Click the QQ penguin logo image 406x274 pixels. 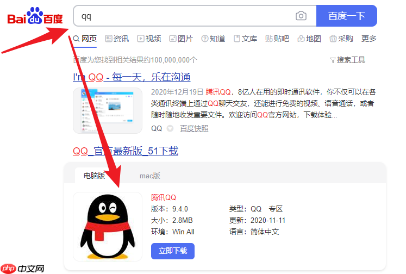click(x=108, y=227)
